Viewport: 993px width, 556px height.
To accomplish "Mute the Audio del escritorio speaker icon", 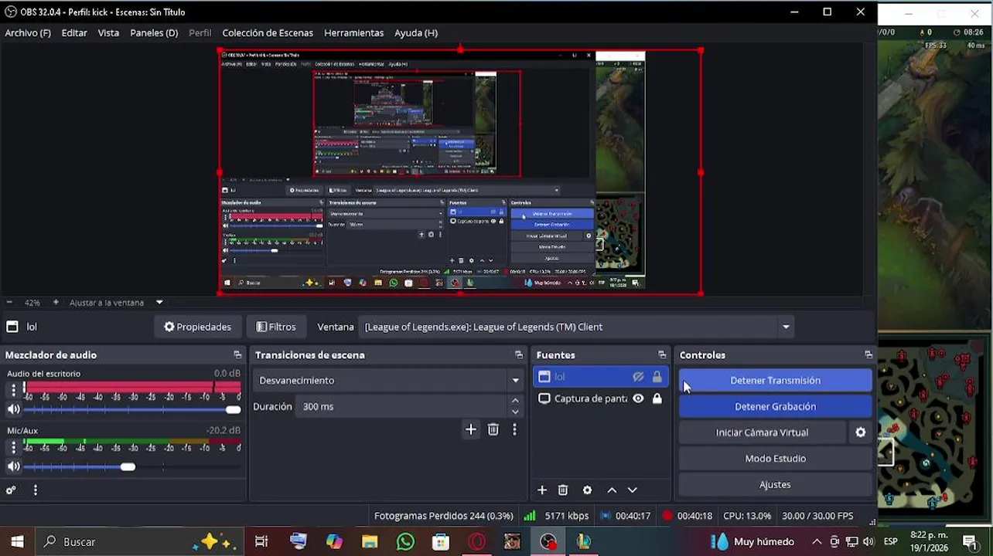I will [13, 409].
